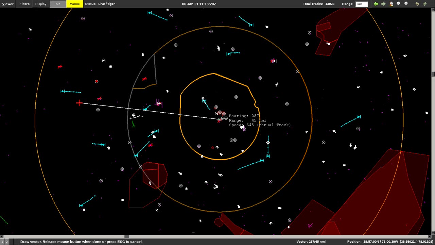Switch to bottom tab 2
This screenshot has height=245, width=435.
[6, 242]
